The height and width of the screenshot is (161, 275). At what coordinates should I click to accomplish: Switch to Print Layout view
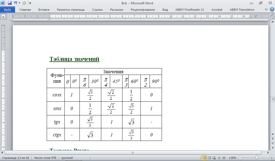204,158
